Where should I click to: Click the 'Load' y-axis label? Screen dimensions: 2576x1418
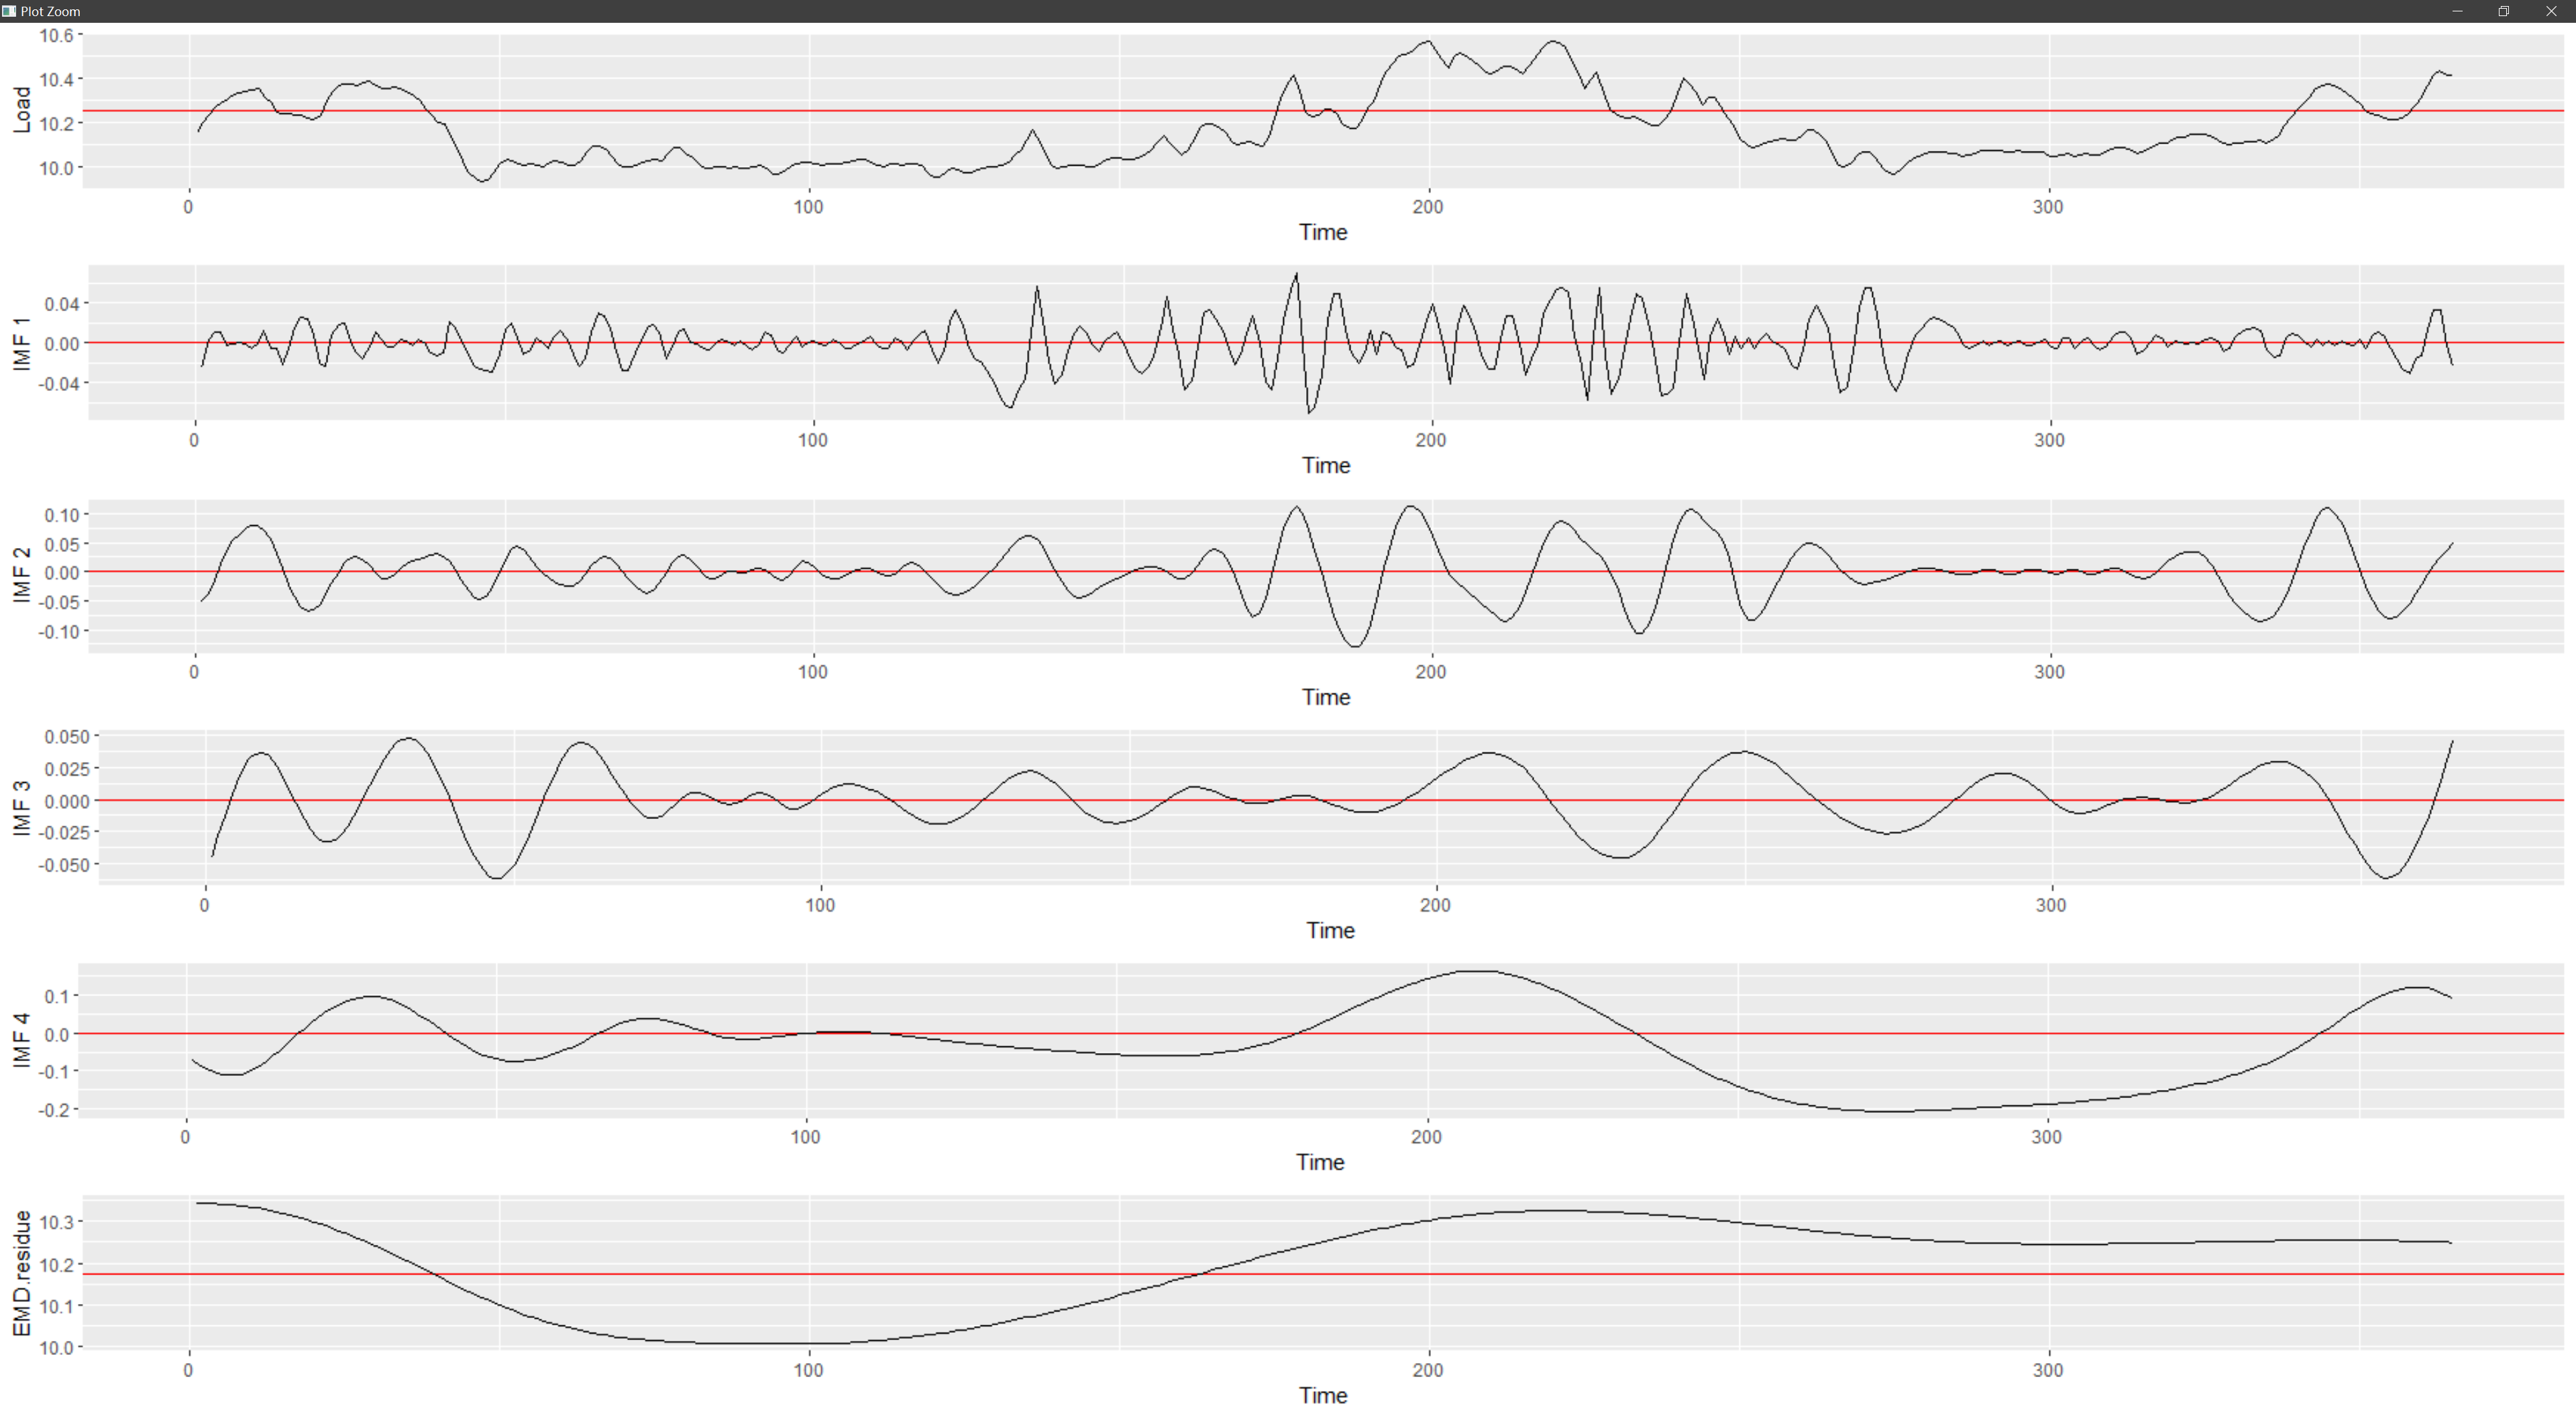coord(21,110)
